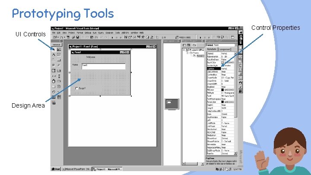Open the Project menu
Screen dimensions: 311x175
coord(71,33)
